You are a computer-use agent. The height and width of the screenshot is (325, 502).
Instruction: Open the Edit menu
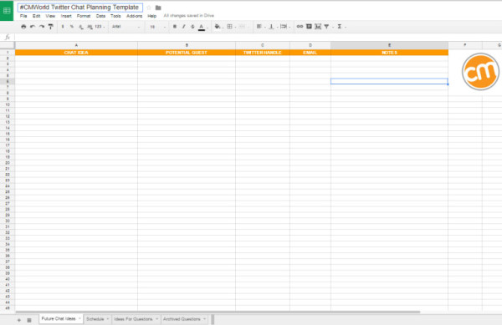tap(36, 16)
